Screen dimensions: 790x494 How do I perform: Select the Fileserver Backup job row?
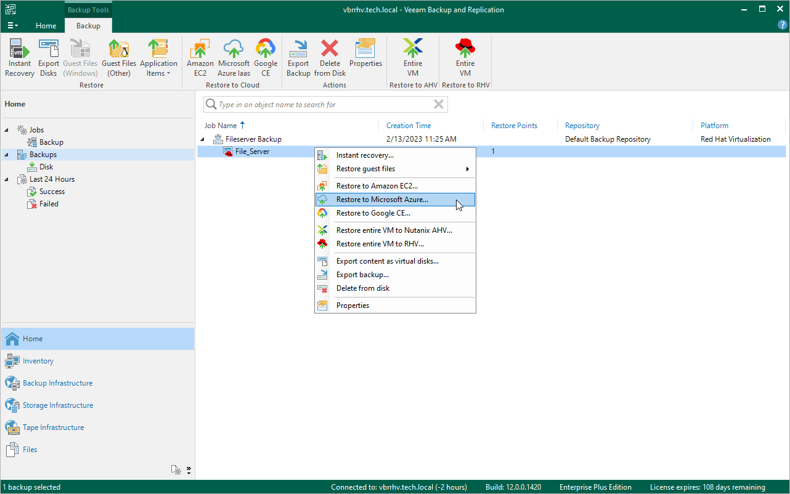tap(491, 139)
